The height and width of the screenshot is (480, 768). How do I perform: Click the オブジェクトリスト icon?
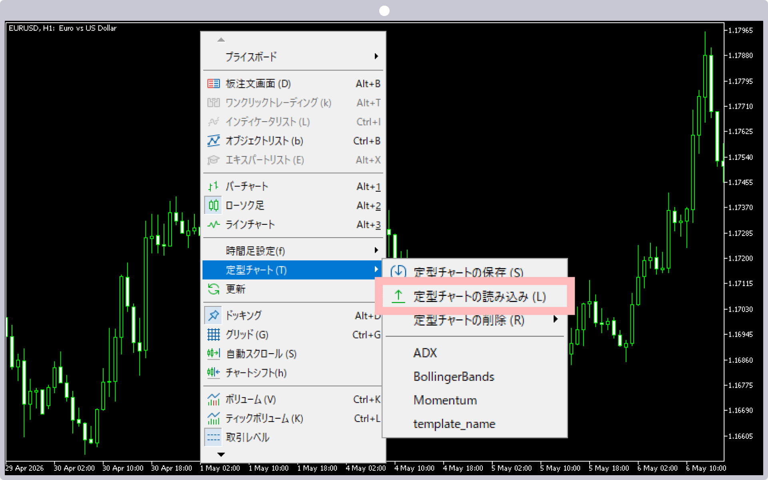pyautogui.click(x=214, y=141)
